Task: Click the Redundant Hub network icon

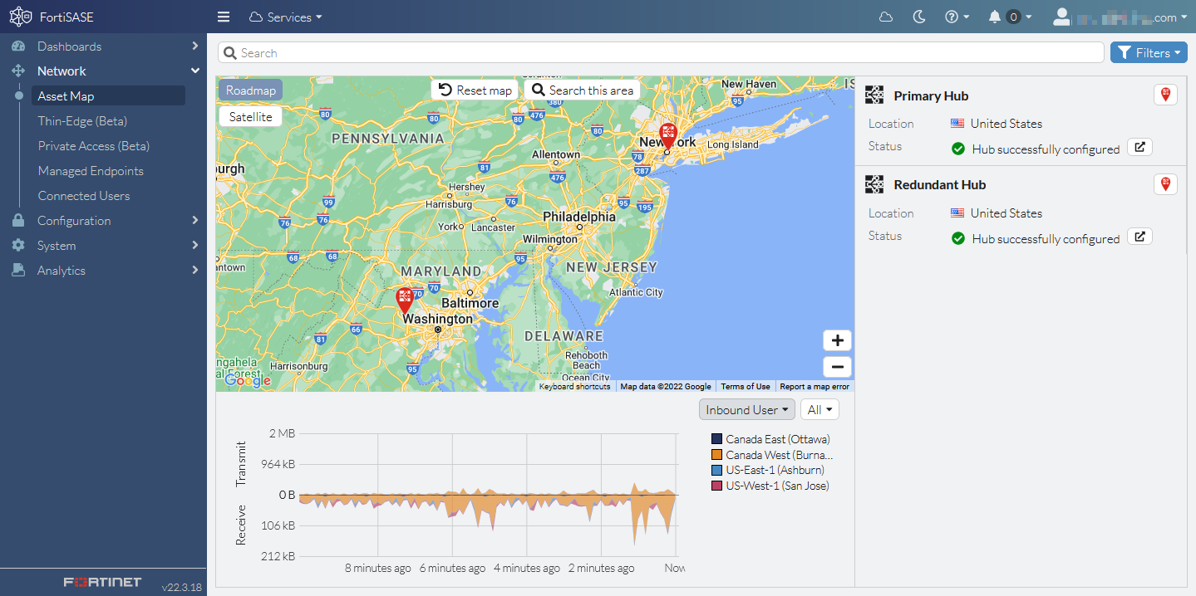Action: pos(874,184)
